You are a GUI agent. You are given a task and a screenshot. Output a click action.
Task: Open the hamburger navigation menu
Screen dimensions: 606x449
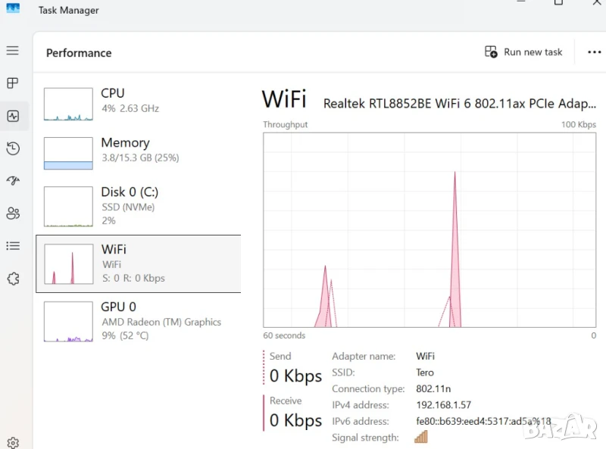pos(13,51)
